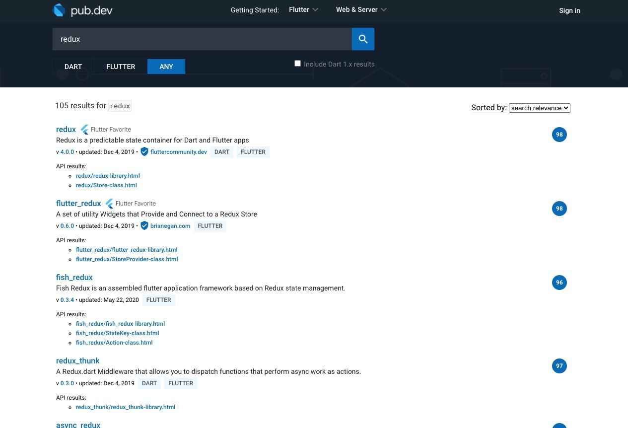Toggle Include Dart 1.x results checkbox
This screenshot has width=628, height=428.
[x=298, y=64]
